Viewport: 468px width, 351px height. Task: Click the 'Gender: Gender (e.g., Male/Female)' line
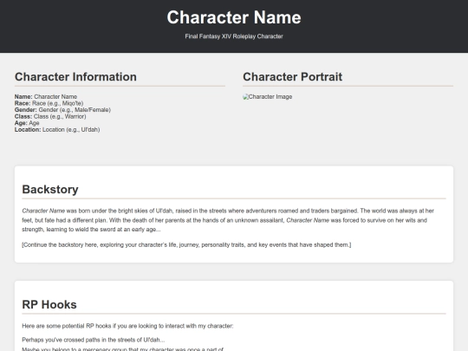62,110
